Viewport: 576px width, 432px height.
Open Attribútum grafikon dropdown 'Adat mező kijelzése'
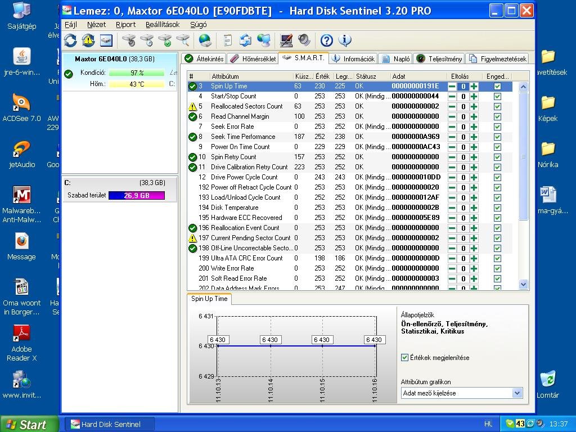(462, 393)
